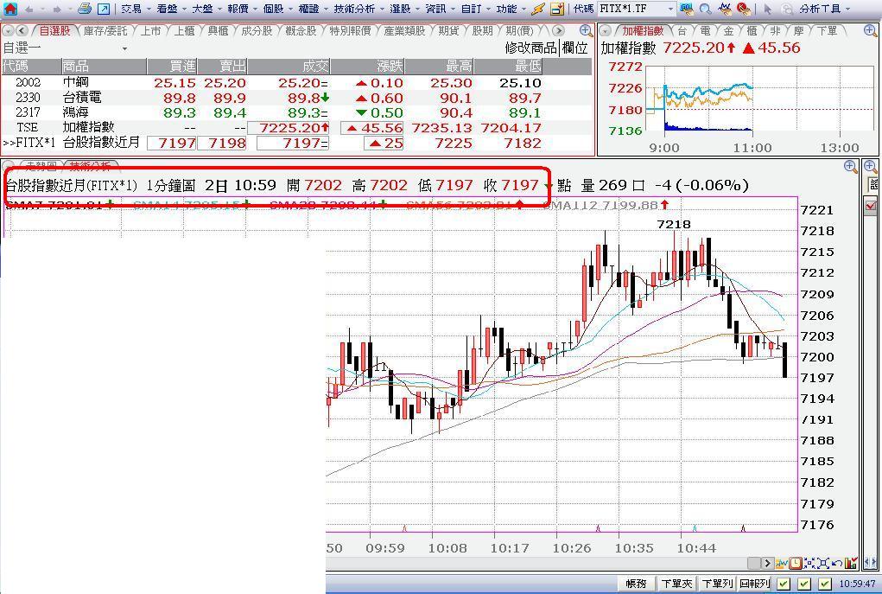Zoom the watchlist panel with its magnifier icon
Viewport: 882px width, 594px height.
[586, 30]
